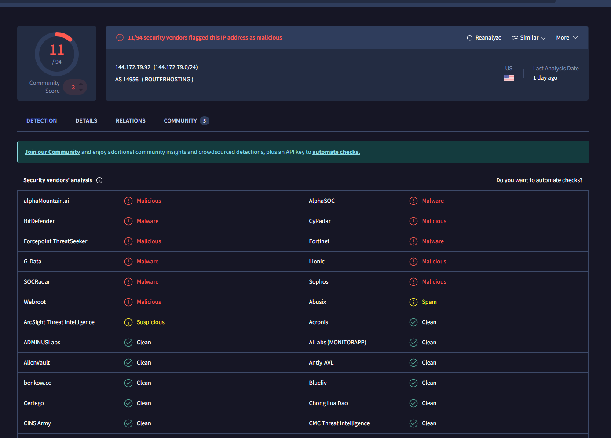Screen dimensions: 611x438
Task: Click the Malicious verdict for Sophos
Action: [434, 282]
